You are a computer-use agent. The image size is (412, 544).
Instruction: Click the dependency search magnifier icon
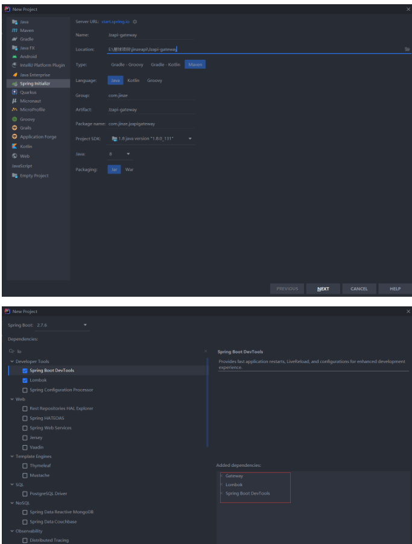tap(12, 351)
